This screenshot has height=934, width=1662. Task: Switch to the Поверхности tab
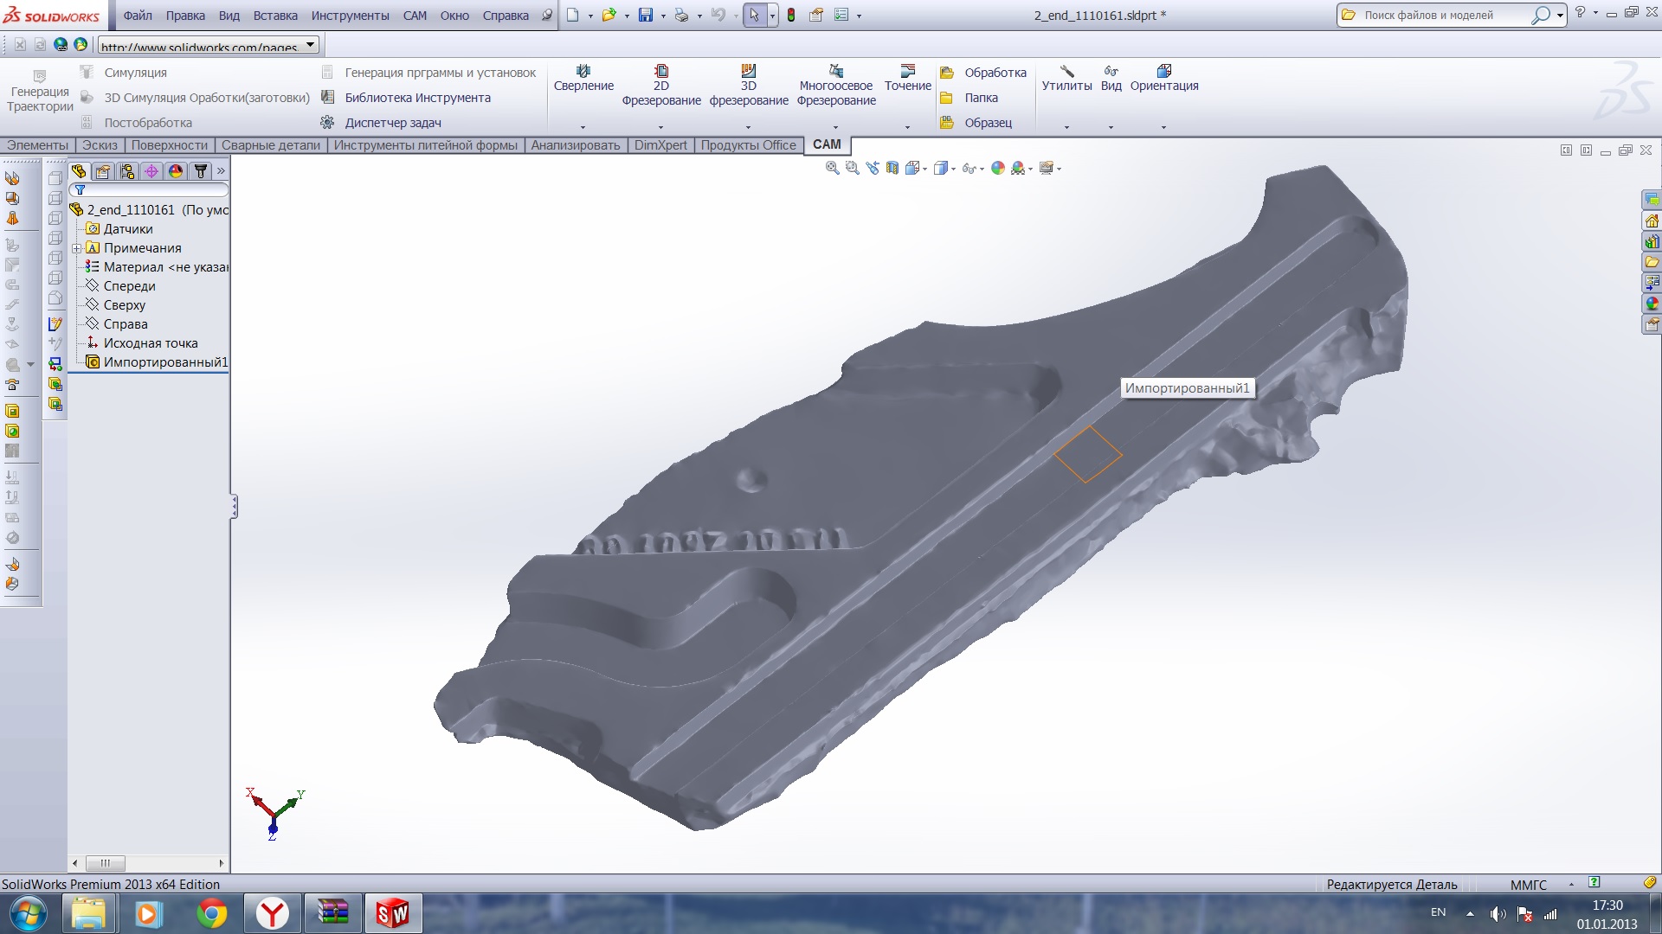(x=169, y=145)
